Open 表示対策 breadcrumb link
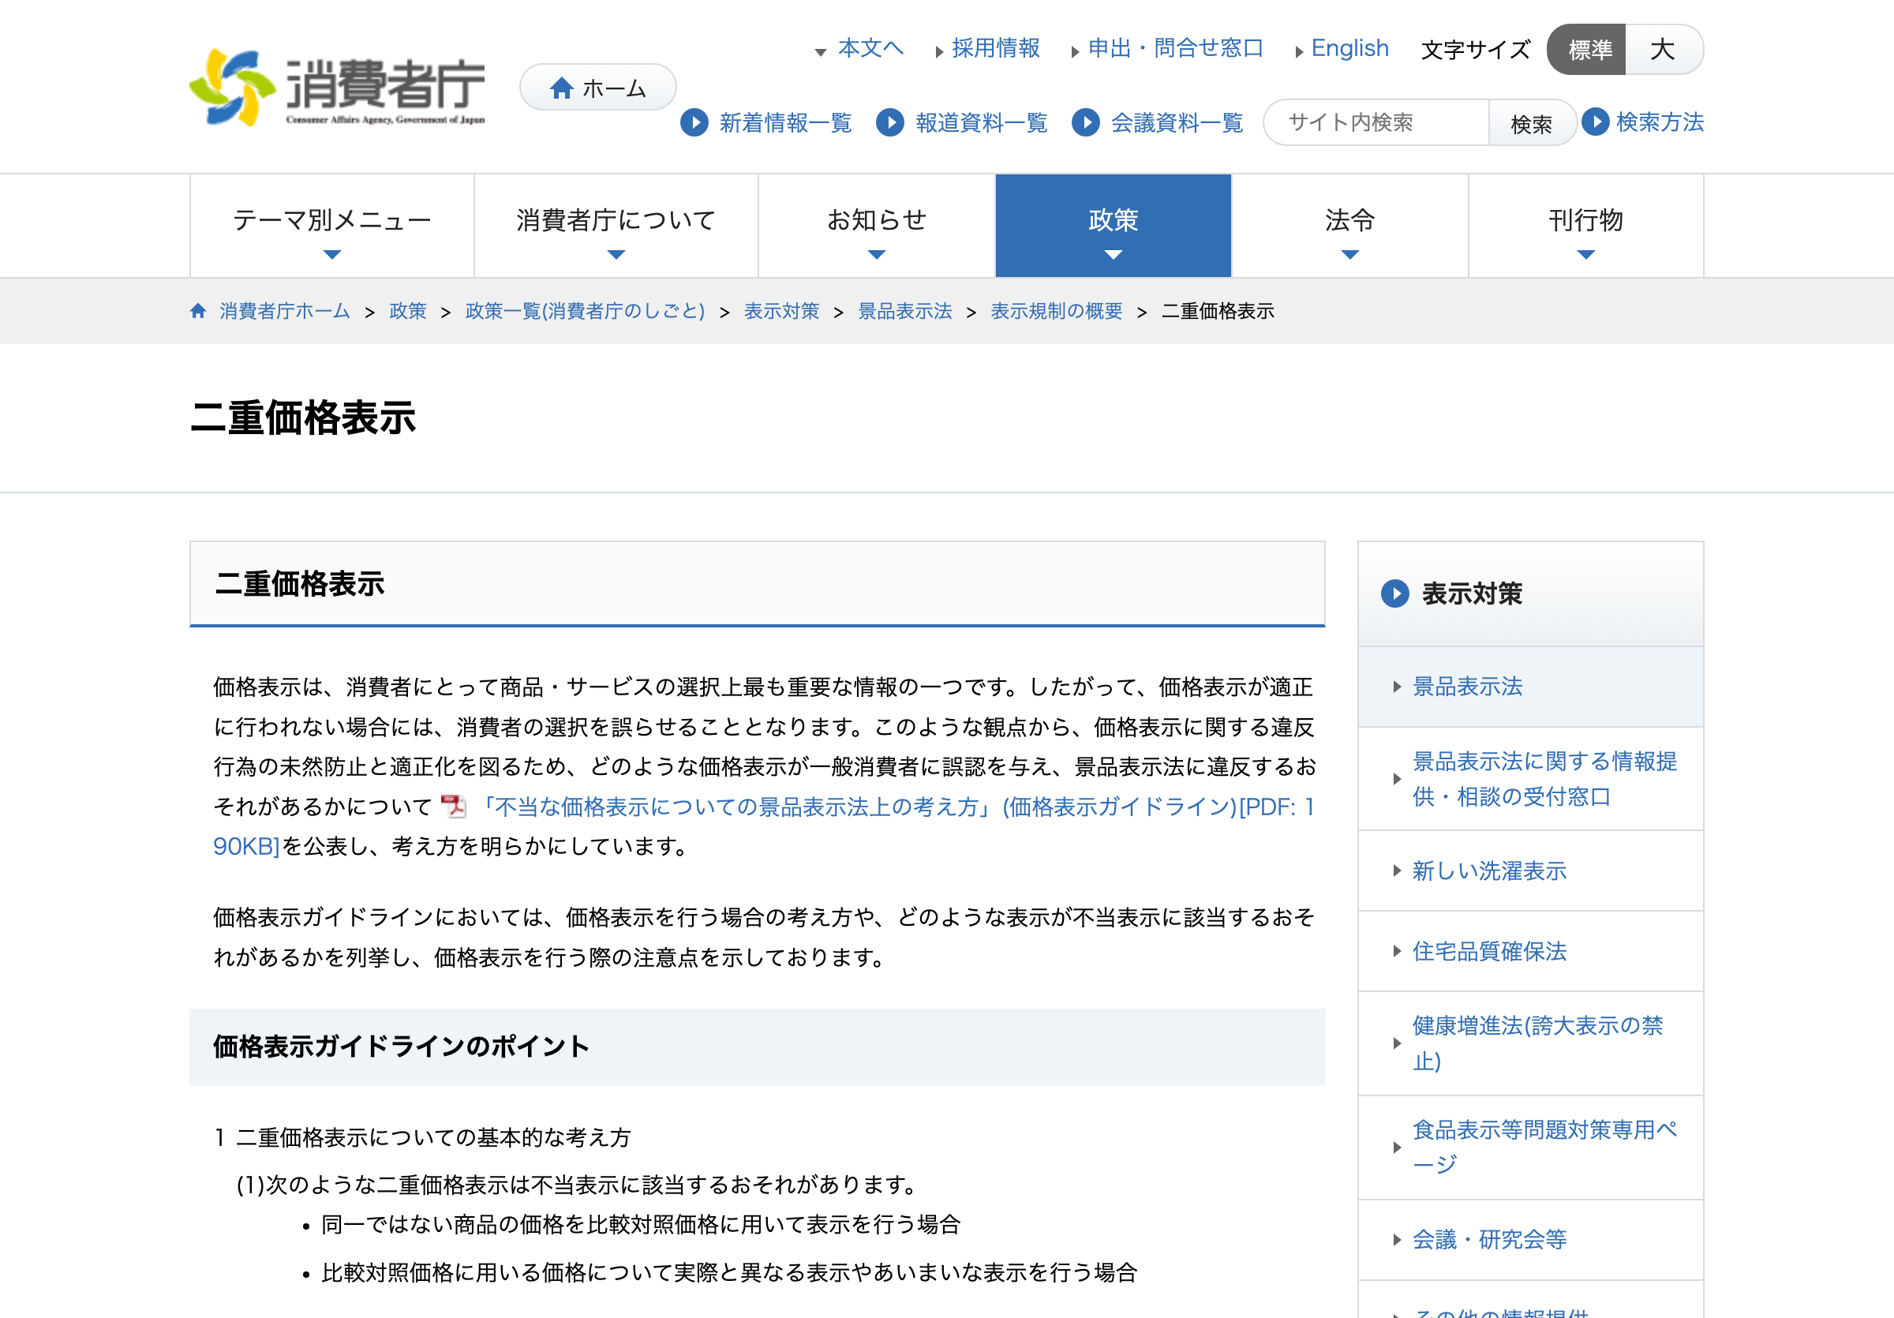The width and height of the screenshot is (1894, 1318). pos(781,311)
